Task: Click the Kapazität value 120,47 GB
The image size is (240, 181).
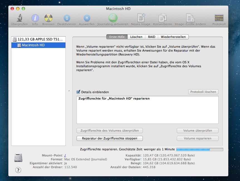Action: [x=169, y=155]
